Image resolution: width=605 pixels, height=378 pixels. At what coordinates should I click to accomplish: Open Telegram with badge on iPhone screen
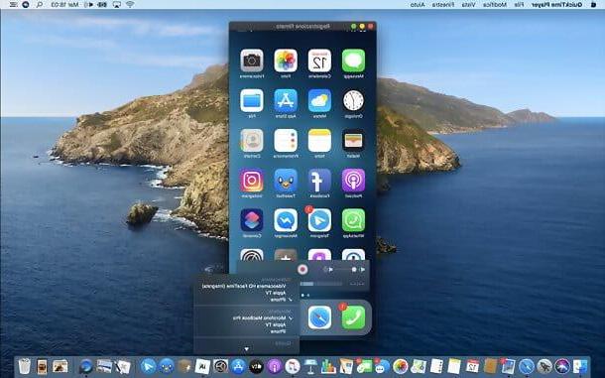319,220
